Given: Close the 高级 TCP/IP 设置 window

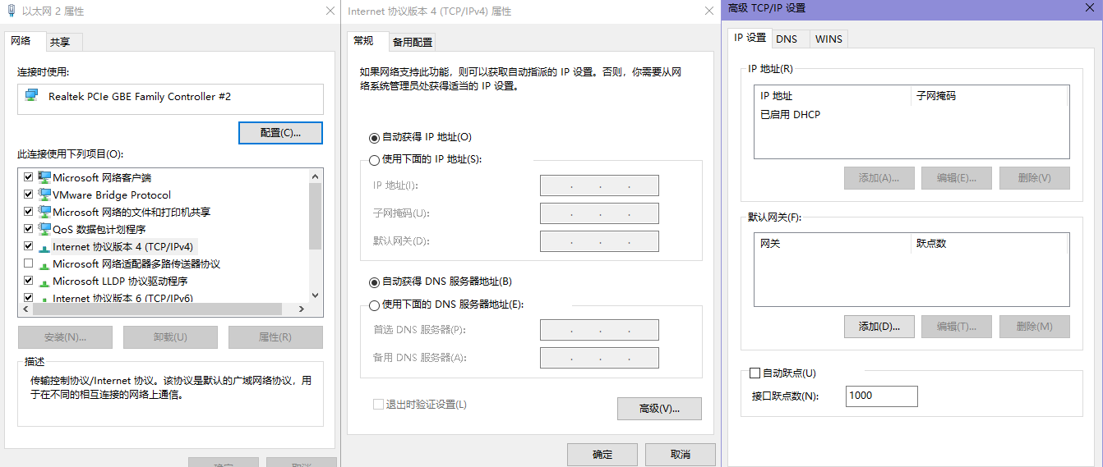Looking at the screenshot, I should [x=1089, y=8].
